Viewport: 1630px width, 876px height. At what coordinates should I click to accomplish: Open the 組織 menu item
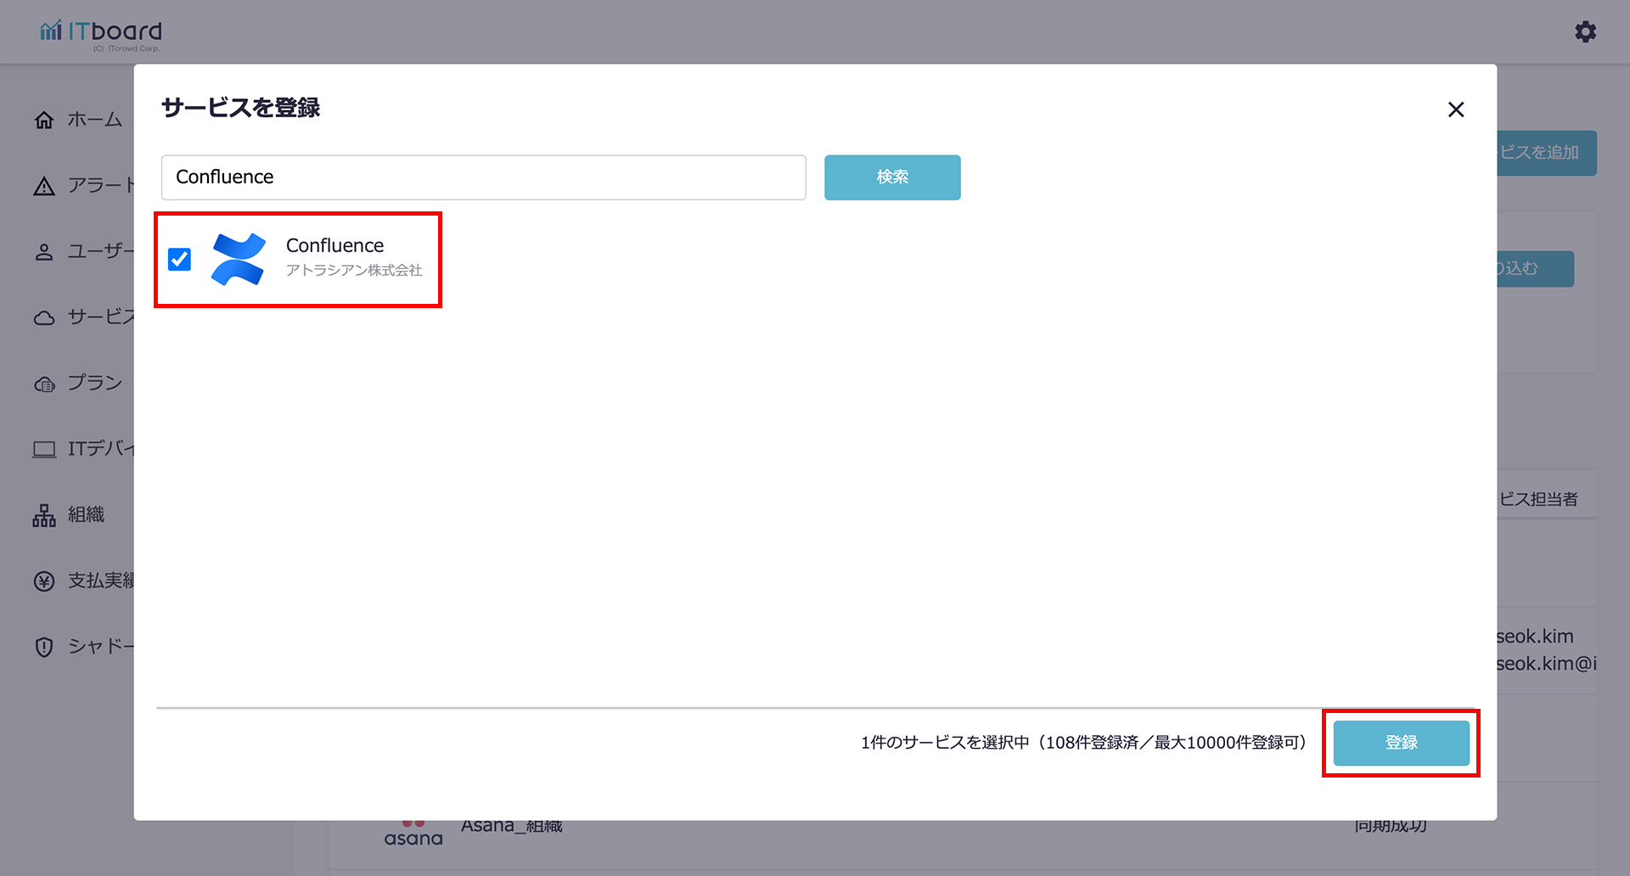coord(86,515)
